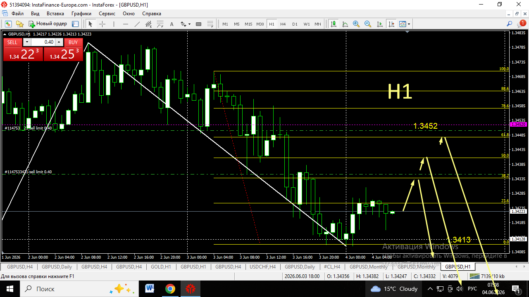The height and width of the screenshot is (297, 529).
Task: Choose the vertical line drawing tool
Action: 114,24
